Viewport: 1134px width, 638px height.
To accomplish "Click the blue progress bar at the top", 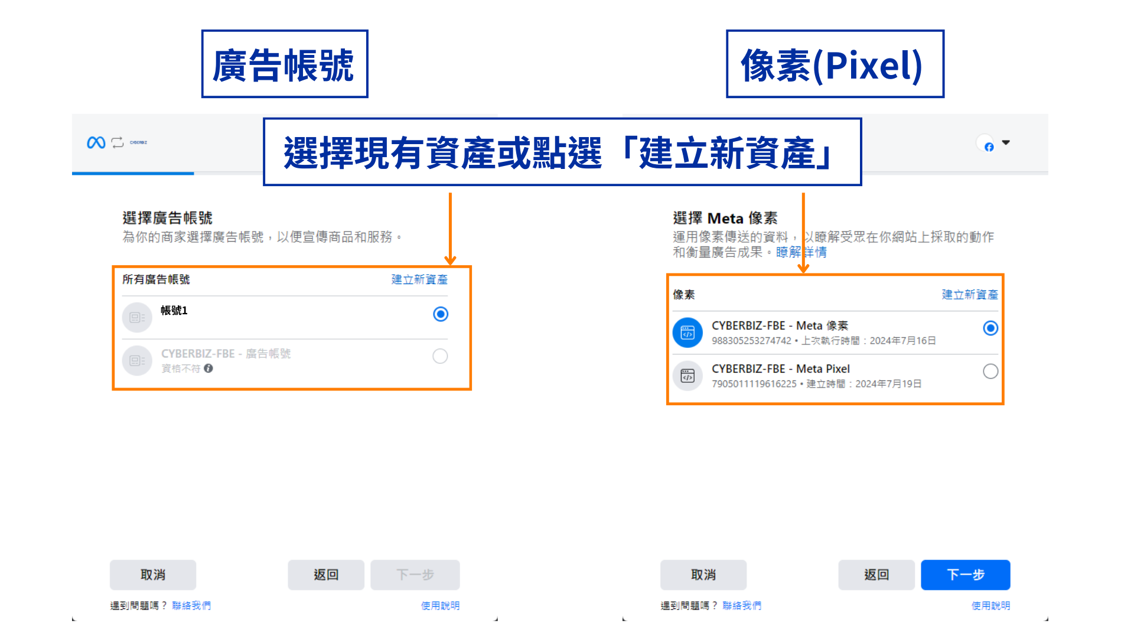I will click(132, 174).
